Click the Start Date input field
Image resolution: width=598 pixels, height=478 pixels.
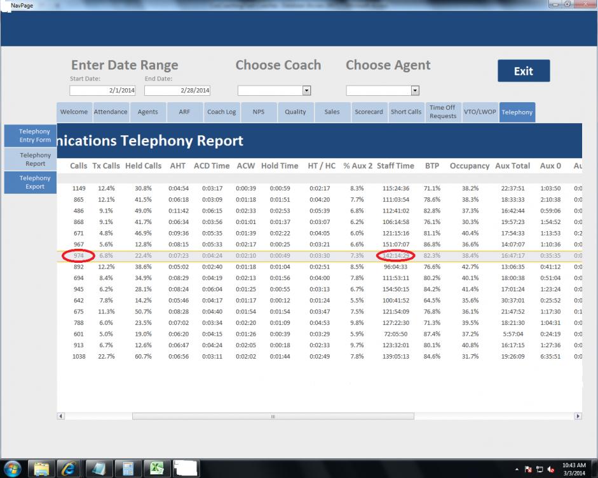[102, 91]
